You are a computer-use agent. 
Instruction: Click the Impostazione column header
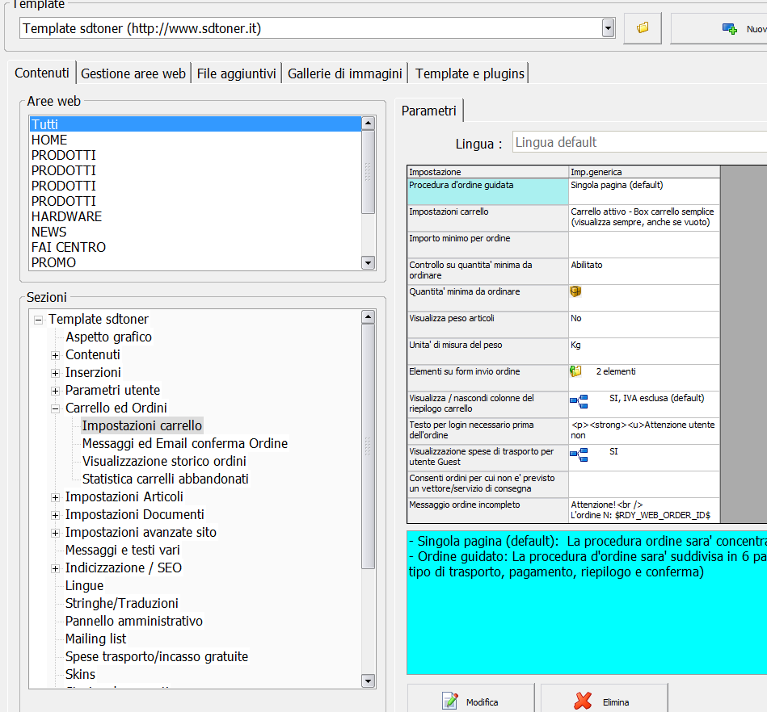[x=487, y=172]
